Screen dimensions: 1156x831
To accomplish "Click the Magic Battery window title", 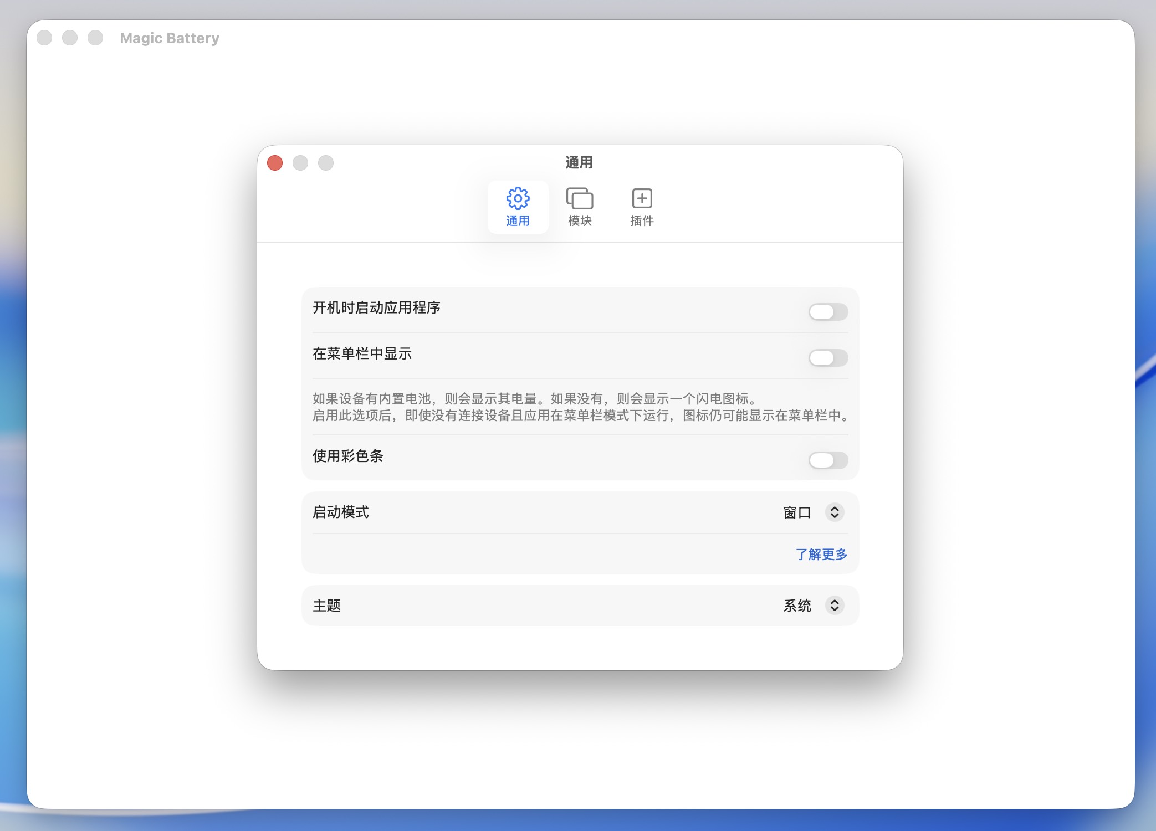I will [x=170, y=38].
